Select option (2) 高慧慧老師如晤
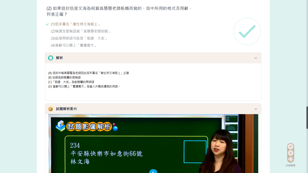The height and width of the screenshot is (173, 308). coord(81,31)
